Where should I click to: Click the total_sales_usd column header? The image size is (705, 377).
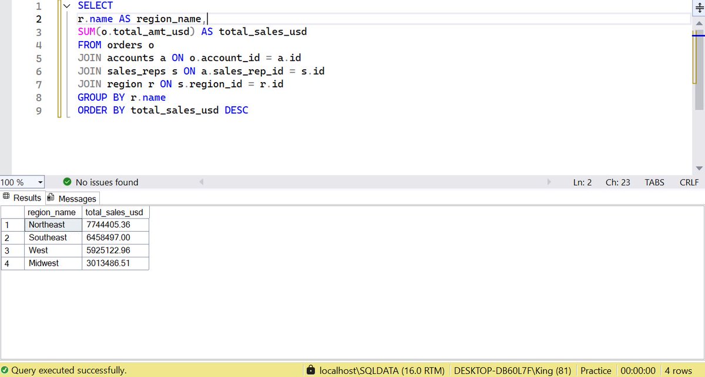point(115,212)
